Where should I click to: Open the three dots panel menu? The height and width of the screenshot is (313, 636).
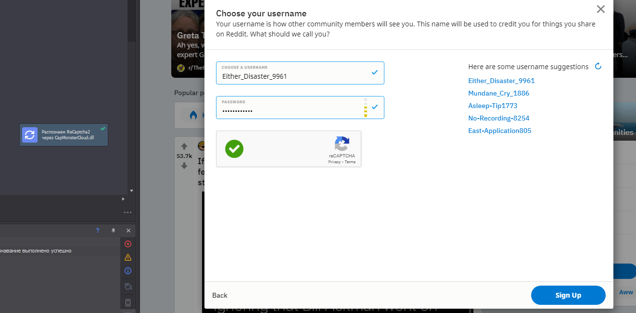(x=127, y=212)
